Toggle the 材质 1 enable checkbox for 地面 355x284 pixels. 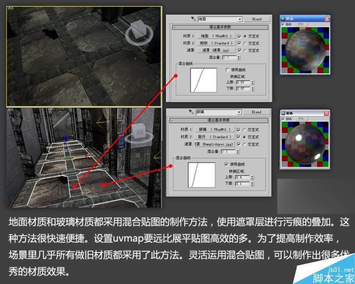[x=239, y=36]
